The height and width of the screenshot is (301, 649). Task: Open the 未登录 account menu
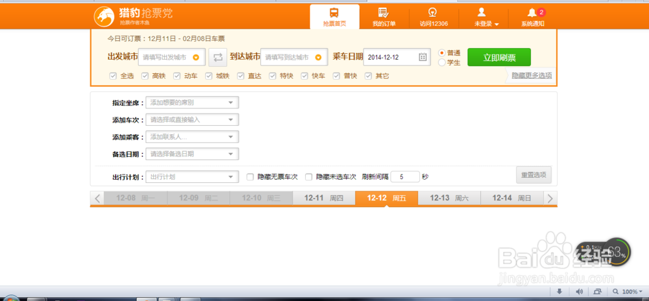tap(486, 16)
